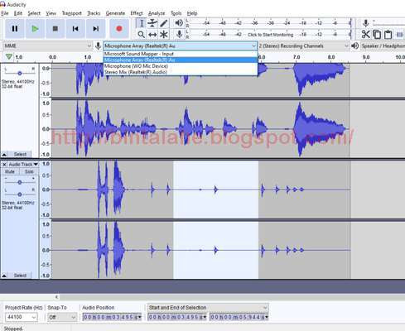Choose Stereo Mix (Realtek(R) Audio) option
This screenshot has height=331, width=405.
pos(181,72)
